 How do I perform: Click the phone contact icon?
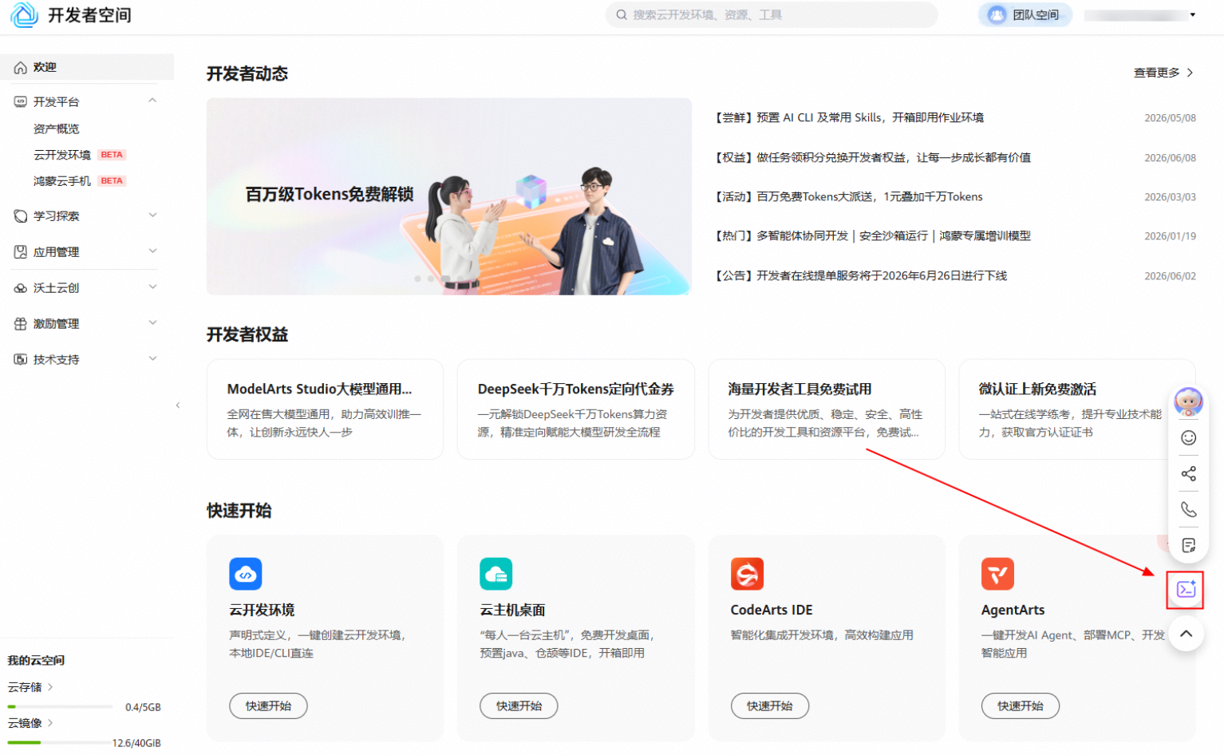pos(1188,509)
